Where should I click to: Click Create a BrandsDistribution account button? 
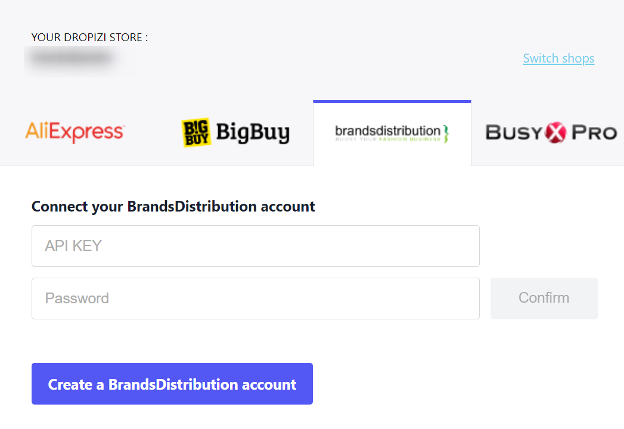(x=172, y=384)
